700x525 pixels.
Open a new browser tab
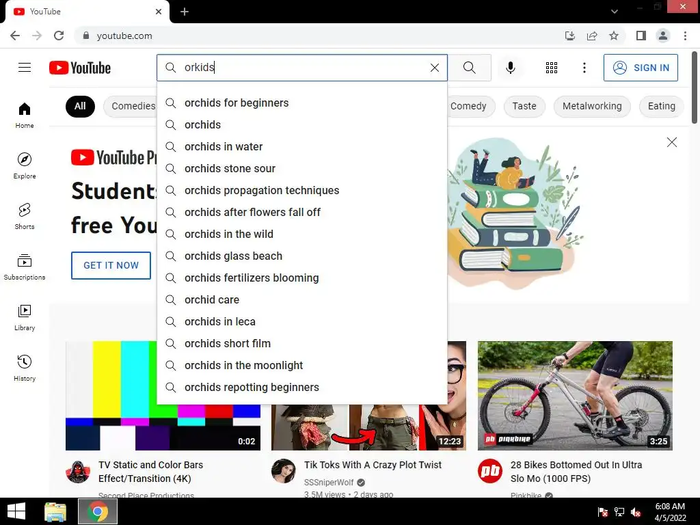click(x=185, y=12)
